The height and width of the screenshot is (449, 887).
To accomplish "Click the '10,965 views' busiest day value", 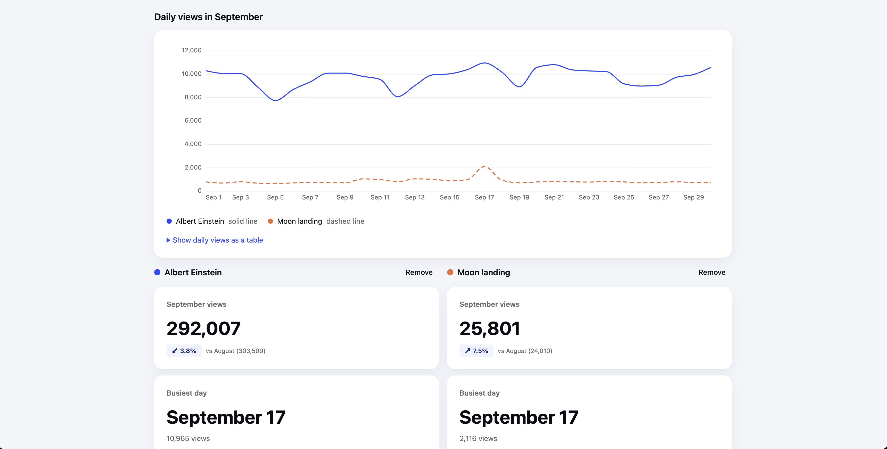I will [188, 438].
